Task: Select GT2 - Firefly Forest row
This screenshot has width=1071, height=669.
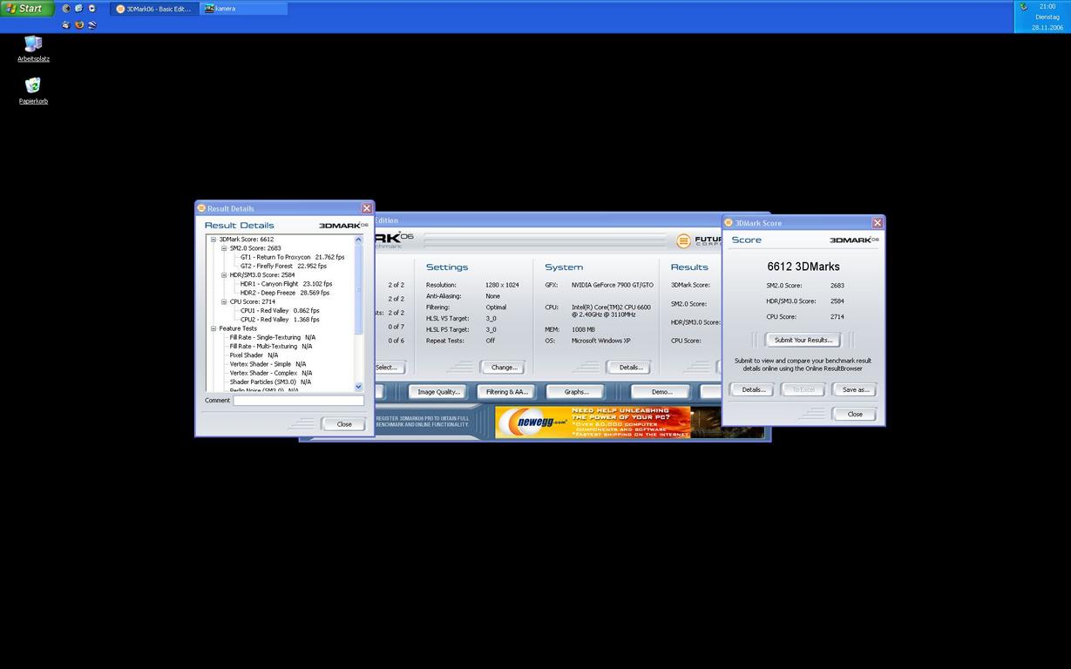Action: pos(283,266)
